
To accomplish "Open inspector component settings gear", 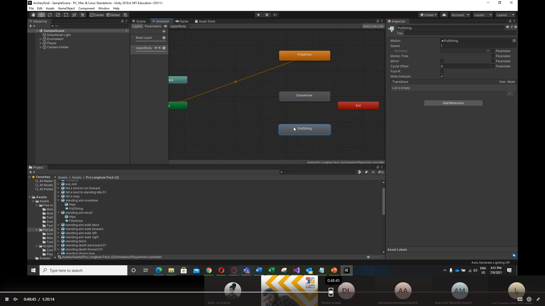I will (x=515, y=27).
